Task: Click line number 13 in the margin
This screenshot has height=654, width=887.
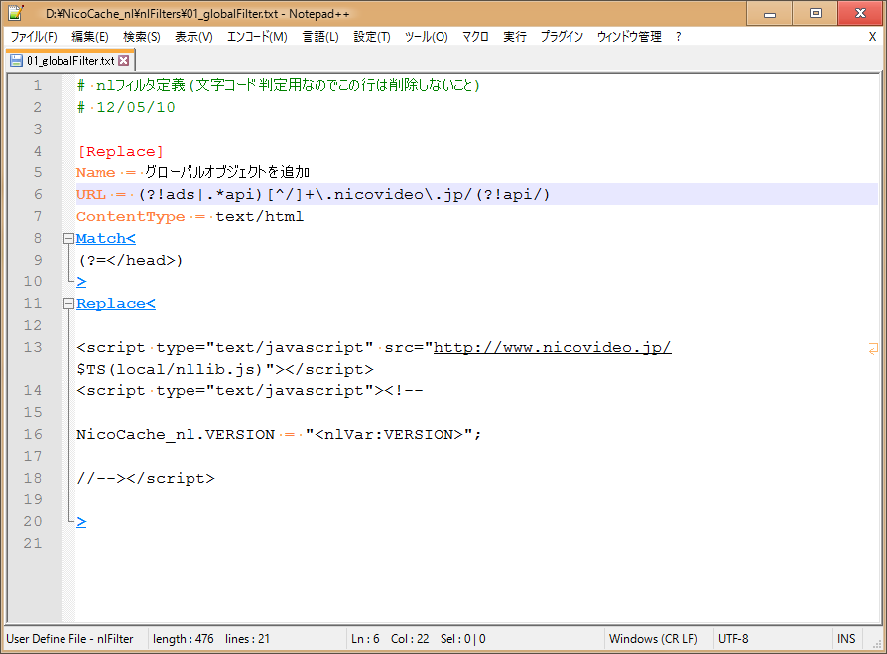Action: pyautogui.click(x=32, y=348)
